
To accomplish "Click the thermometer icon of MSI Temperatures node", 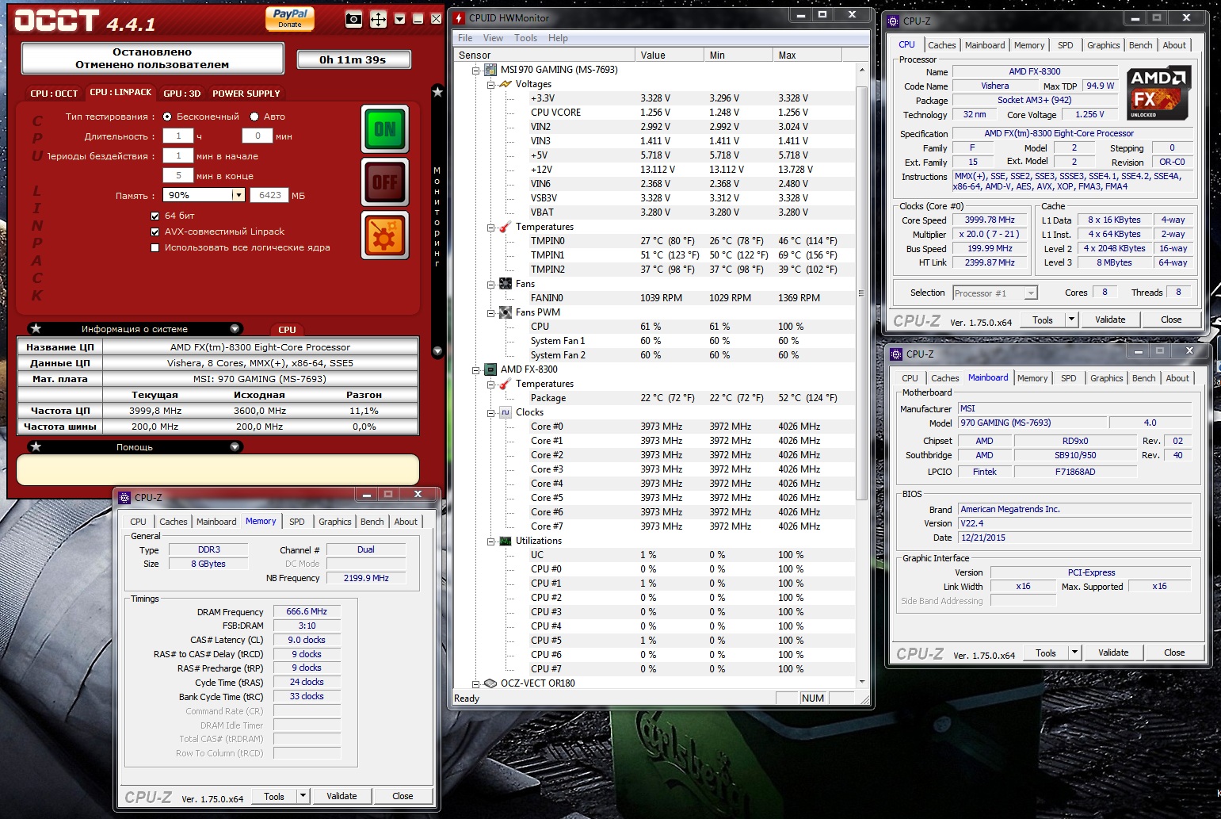I will tap(505, 227).
